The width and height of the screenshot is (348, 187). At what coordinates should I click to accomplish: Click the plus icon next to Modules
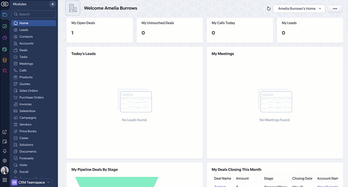(x=53, y=4)
